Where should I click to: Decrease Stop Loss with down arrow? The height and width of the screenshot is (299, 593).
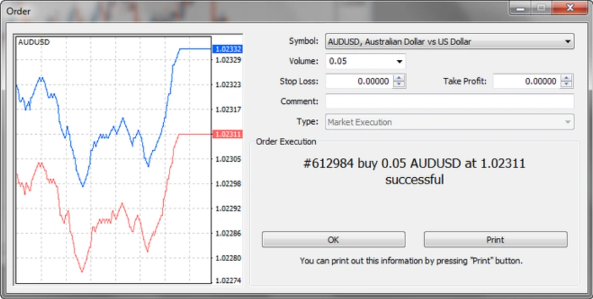[x=400, y=84]
